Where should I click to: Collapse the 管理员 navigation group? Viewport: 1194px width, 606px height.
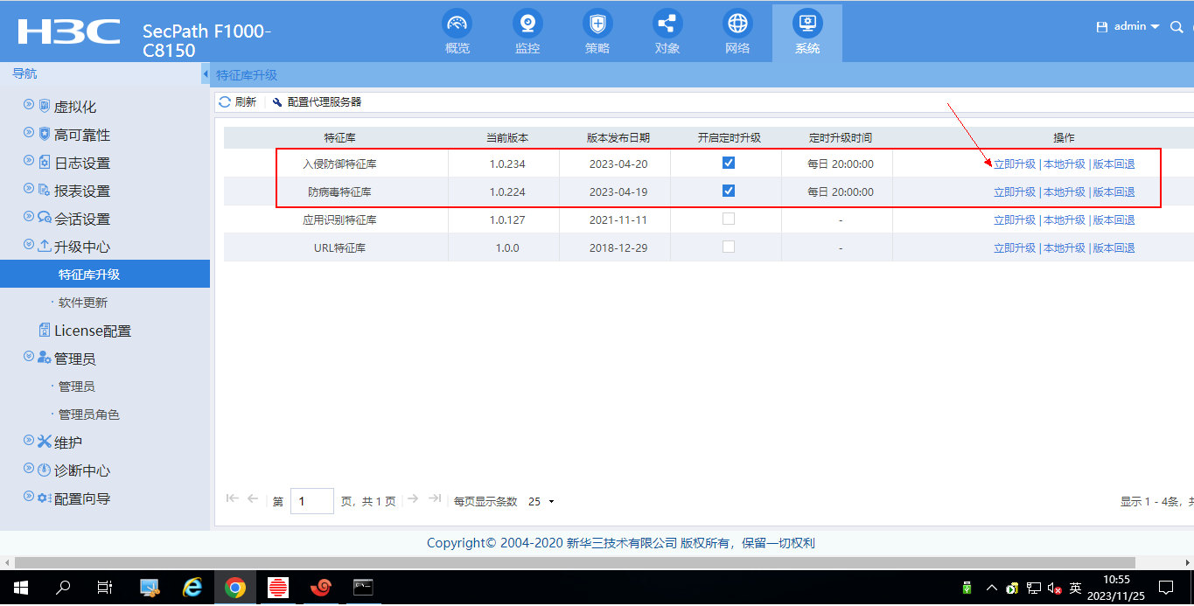tap(29, 358)
